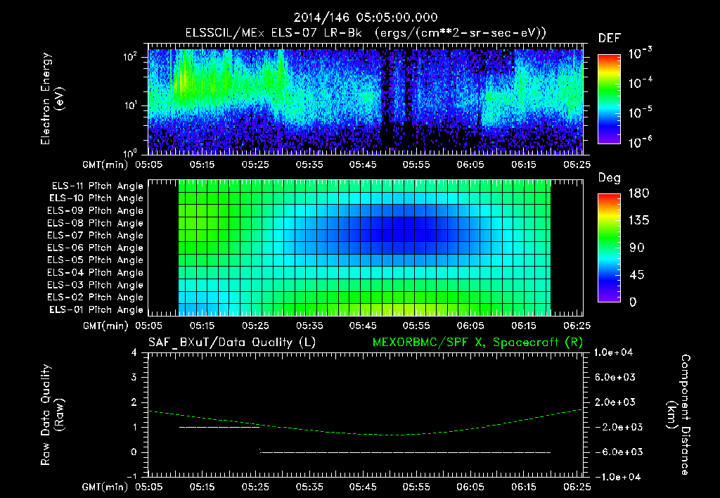Viewport: 720px width, 498px height.
Task: Click the 05:15 label under the bottom plot
Action: point(202,487)
